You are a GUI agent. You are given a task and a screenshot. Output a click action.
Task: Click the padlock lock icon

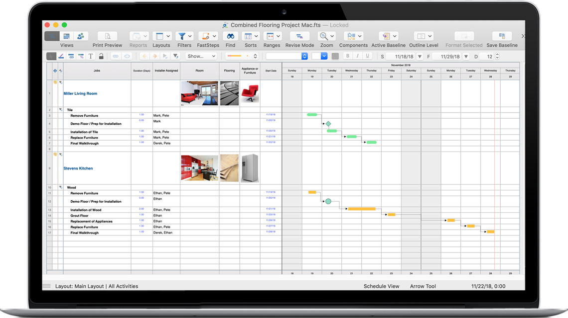click(101, 56)
